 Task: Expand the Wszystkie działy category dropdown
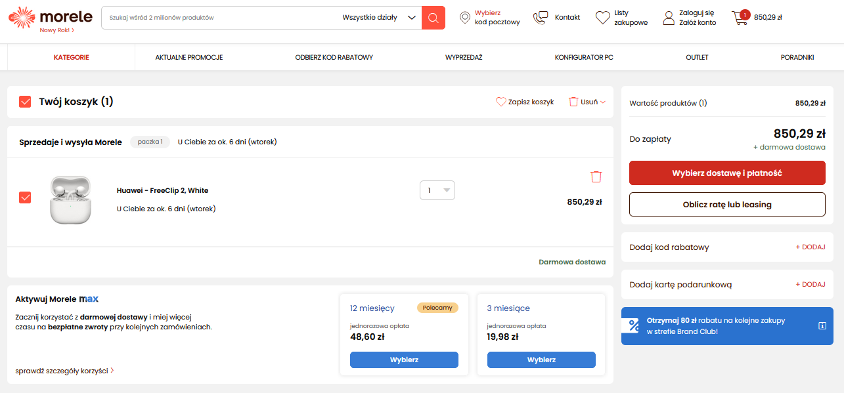pos(380,18)
